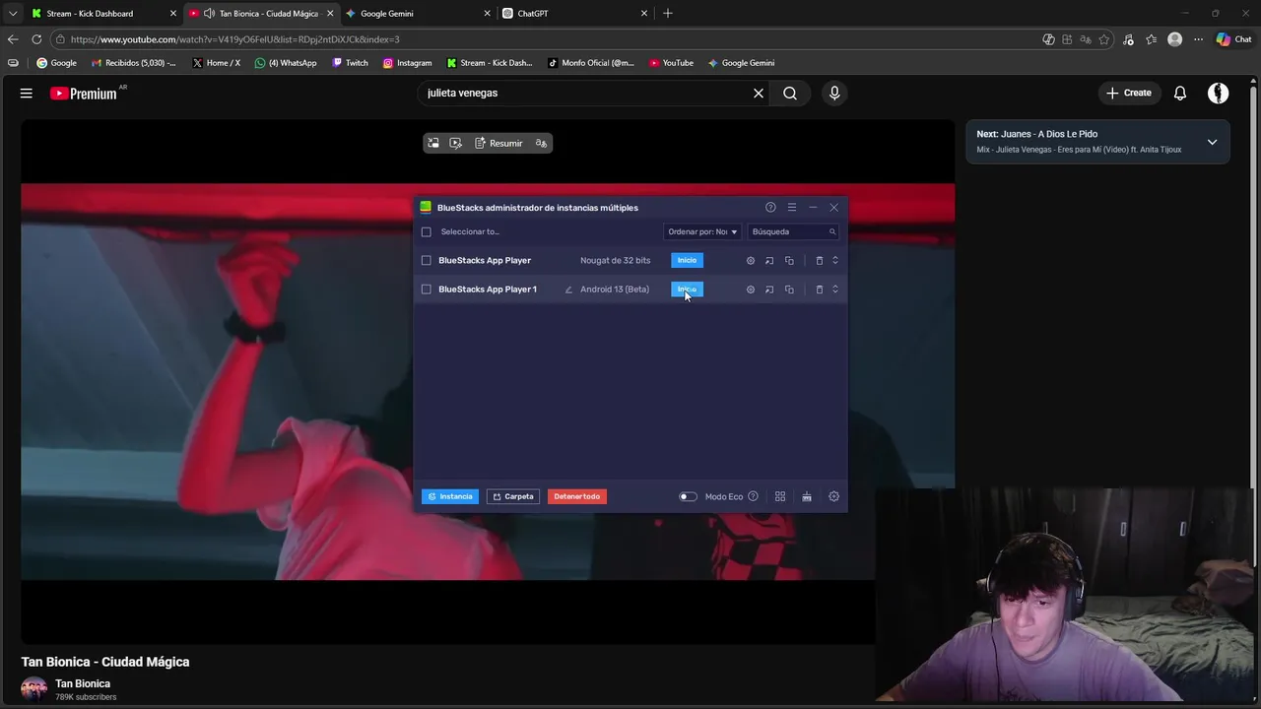Start BlueStacks App Player 1 with Inicio button
The height and width of the screenshot is (709, 1261).
(687, 290)
